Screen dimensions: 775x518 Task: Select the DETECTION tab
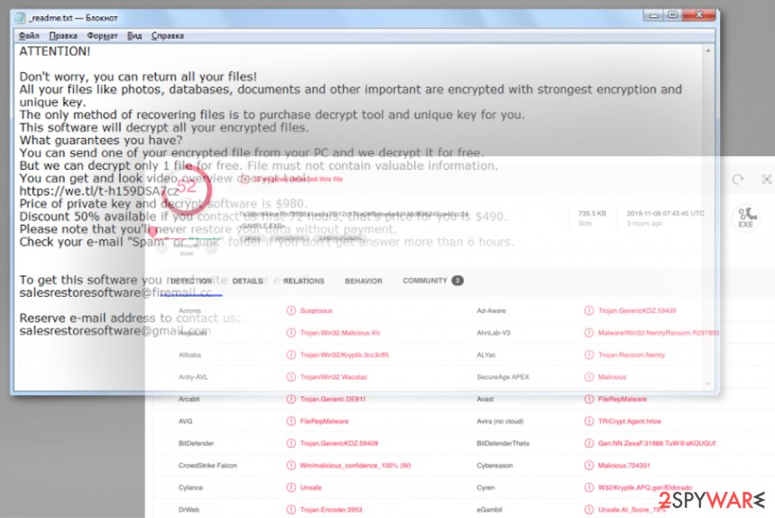(191, 281)
